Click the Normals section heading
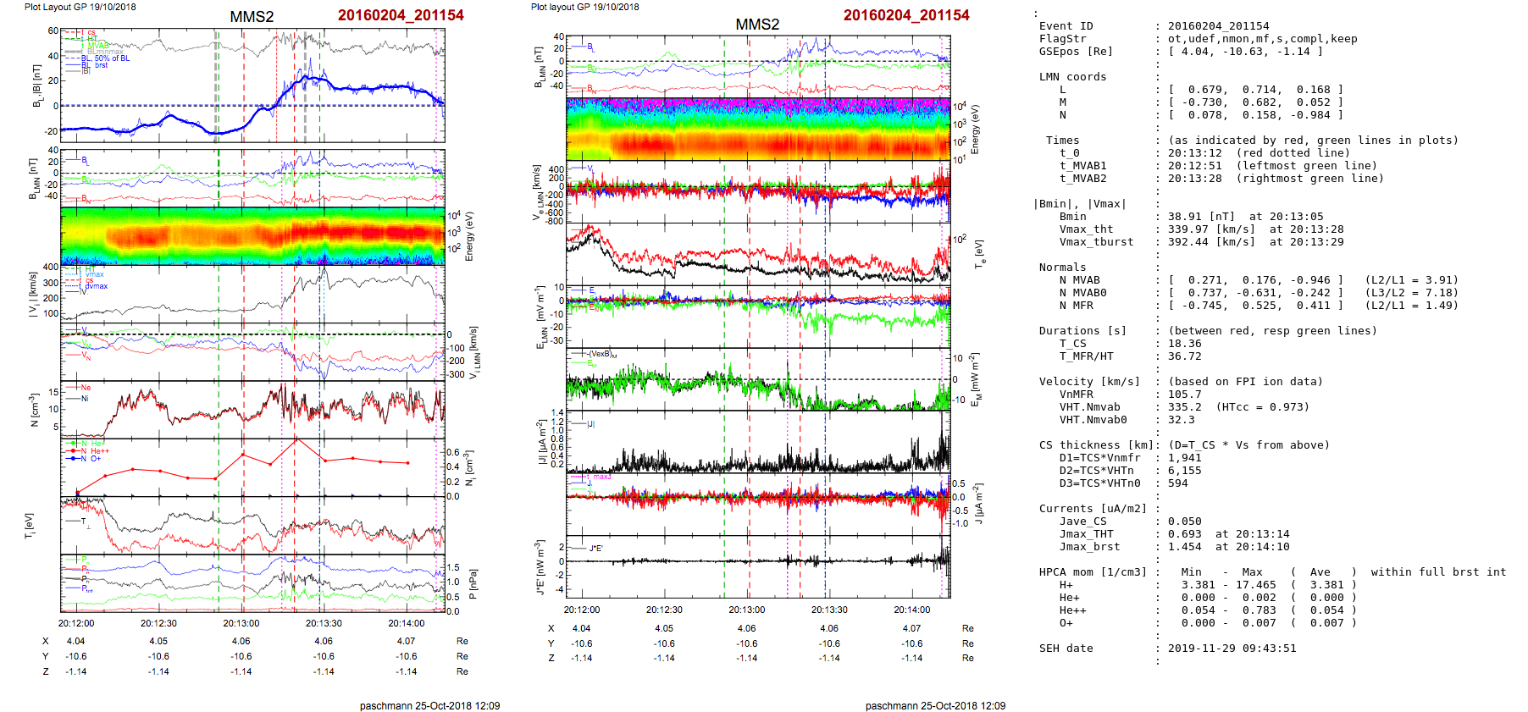Viewport: 1528px width, 712px height. point(1062,268)
